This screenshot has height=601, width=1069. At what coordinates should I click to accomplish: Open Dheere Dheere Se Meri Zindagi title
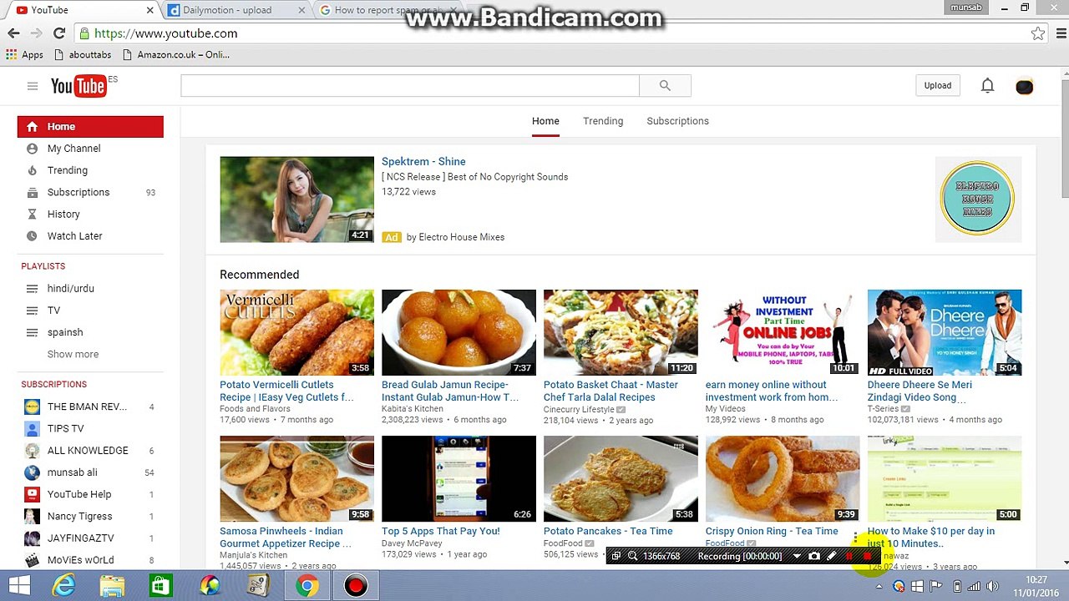(920, 391)
